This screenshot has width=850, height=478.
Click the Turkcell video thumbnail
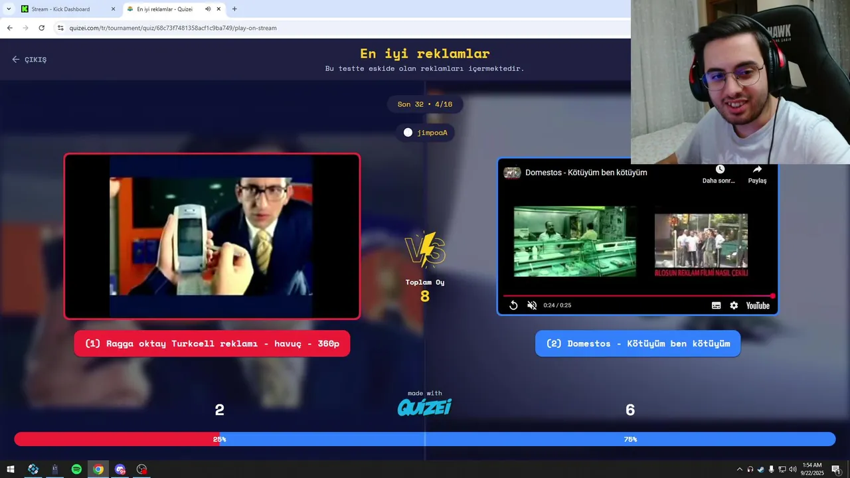[212, 236]
